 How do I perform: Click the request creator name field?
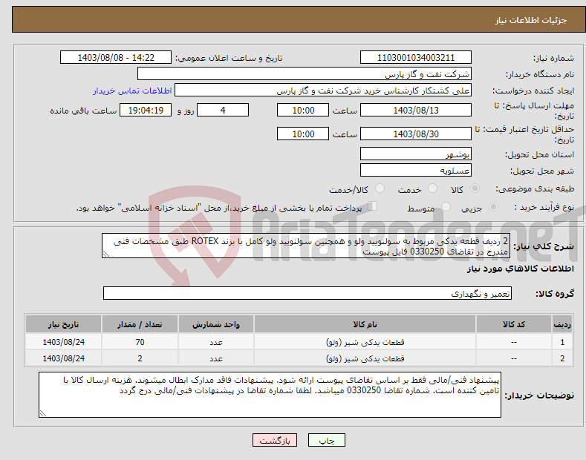[323, 90]
